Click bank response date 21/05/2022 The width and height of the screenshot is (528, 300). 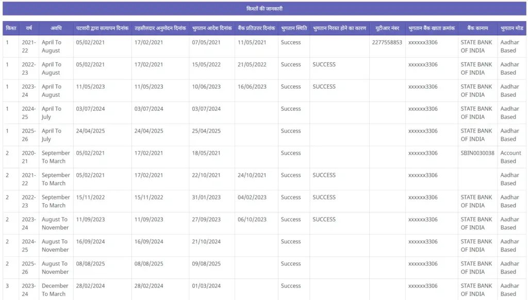252,64
